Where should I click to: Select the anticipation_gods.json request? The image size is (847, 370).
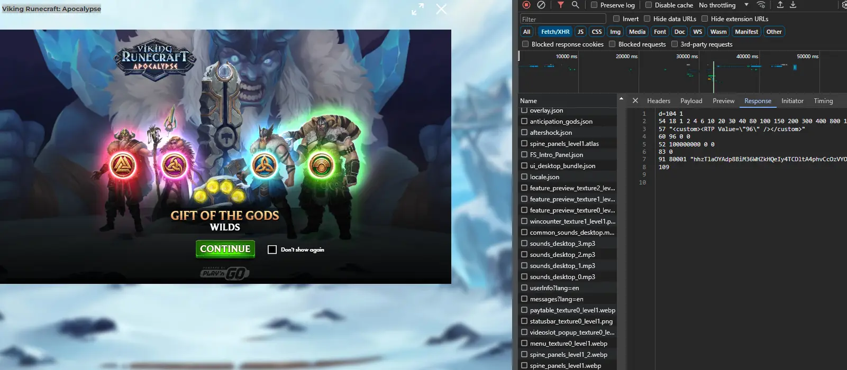(x=568, y=122)
